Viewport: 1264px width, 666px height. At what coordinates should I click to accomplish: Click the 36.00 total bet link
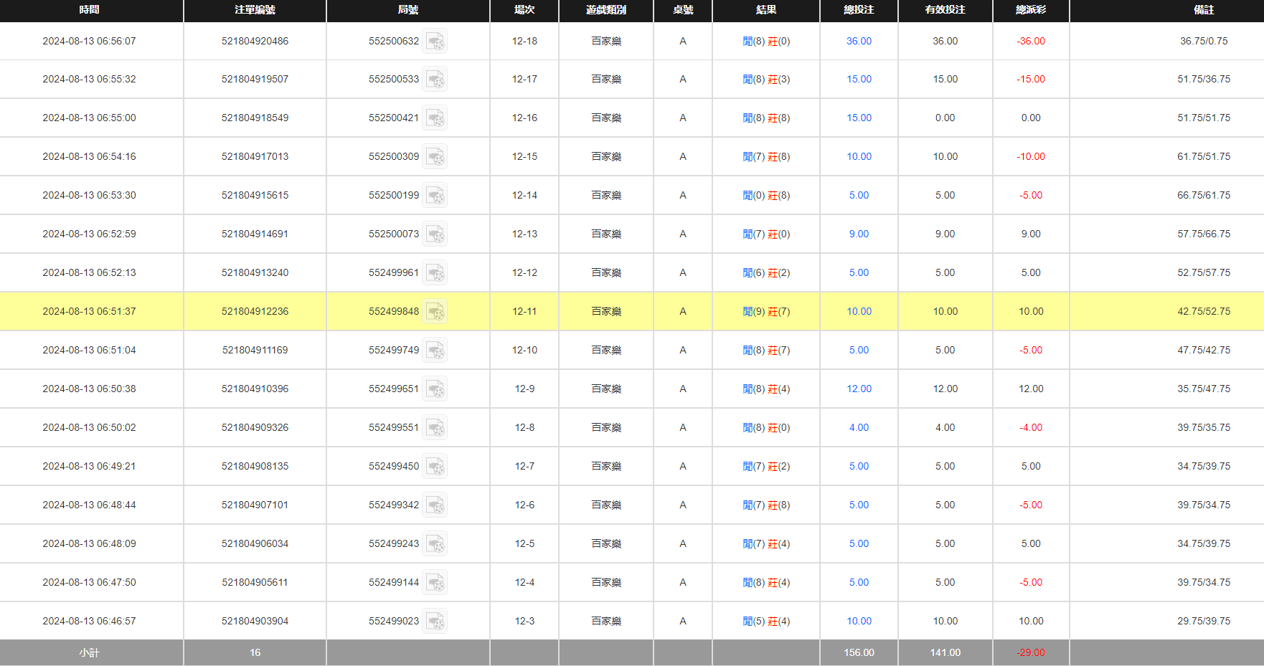[x=859, y=42]
